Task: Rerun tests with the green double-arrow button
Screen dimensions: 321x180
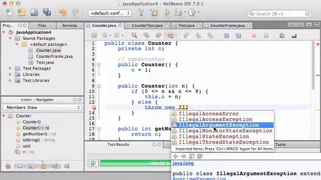Action: click(x=93, y=163)
